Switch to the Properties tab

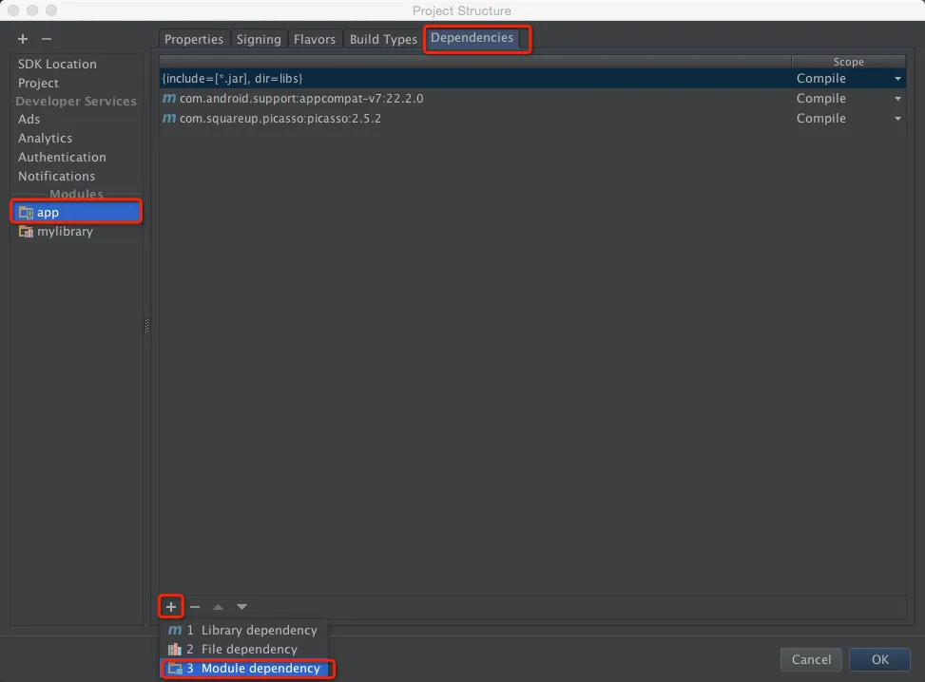click(x=194, y=39)
